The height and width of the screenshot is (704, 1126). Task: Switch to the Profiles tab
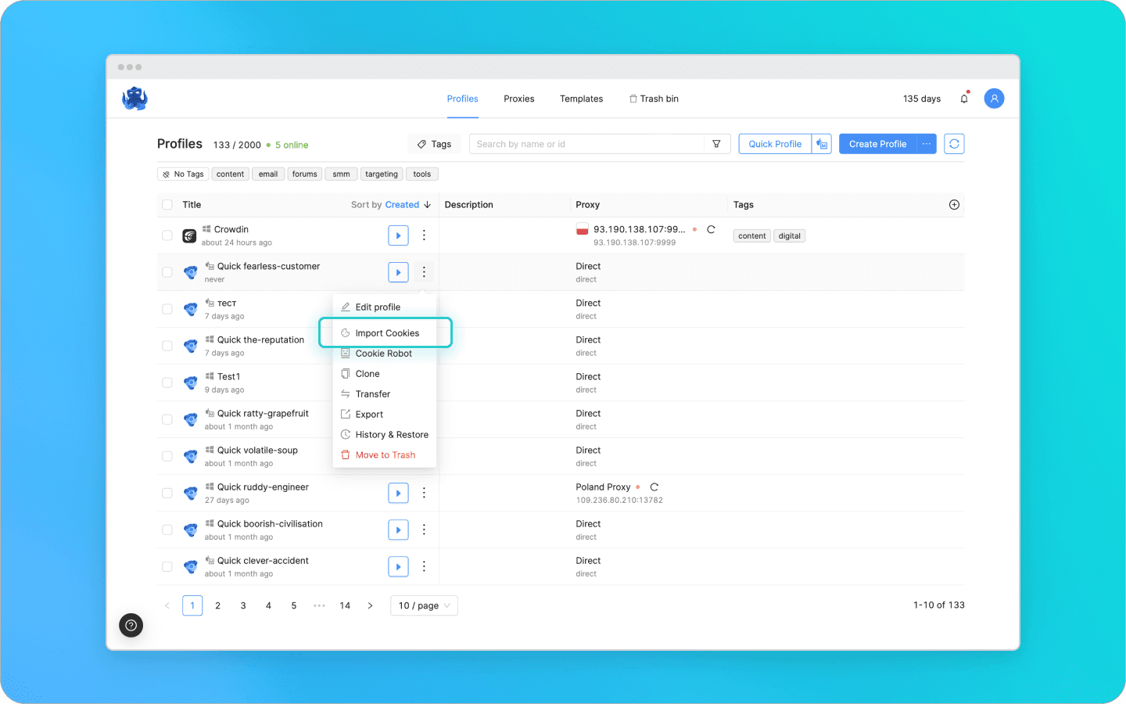point(463,99)
